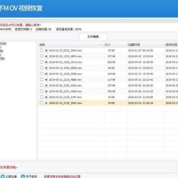
Task: Click the 377 KB size cell
Action: [x=111, y=56]
